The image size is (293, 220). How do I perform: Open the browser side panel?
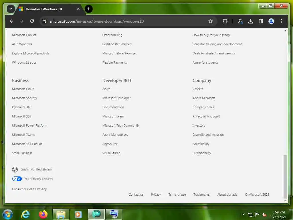point(261,21)
